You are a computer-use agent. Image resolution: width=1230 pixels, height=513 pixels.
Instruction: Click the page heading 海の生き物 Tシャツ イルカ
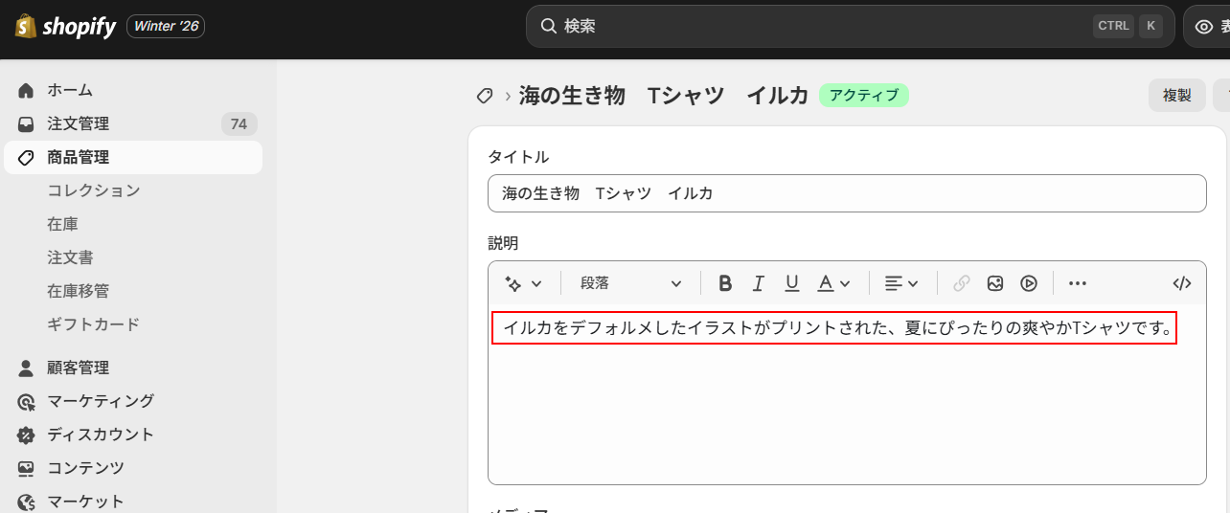click(664, 96)
